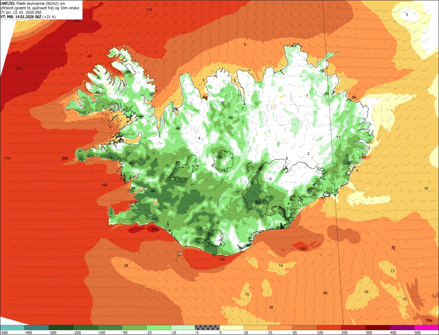Viewport: 439px width, 335px height.
Task: Select the dark red swatch between 300 and 400
Action: pos(378,327)
